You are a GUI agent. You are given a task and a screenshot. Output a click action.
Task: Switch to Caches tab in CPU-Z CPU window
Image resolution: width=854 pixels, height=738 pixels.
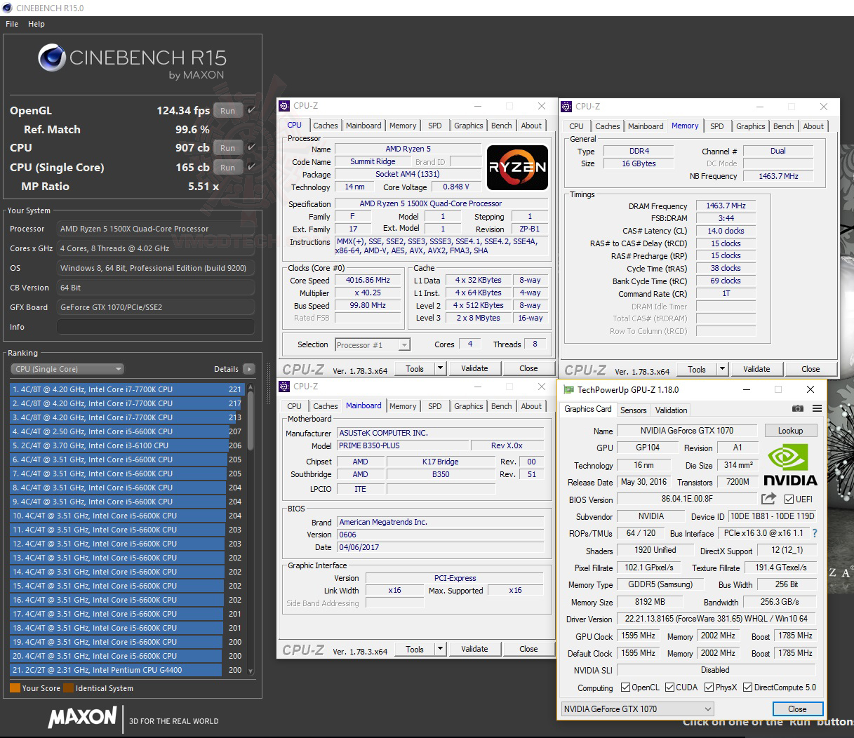(326, 126)
